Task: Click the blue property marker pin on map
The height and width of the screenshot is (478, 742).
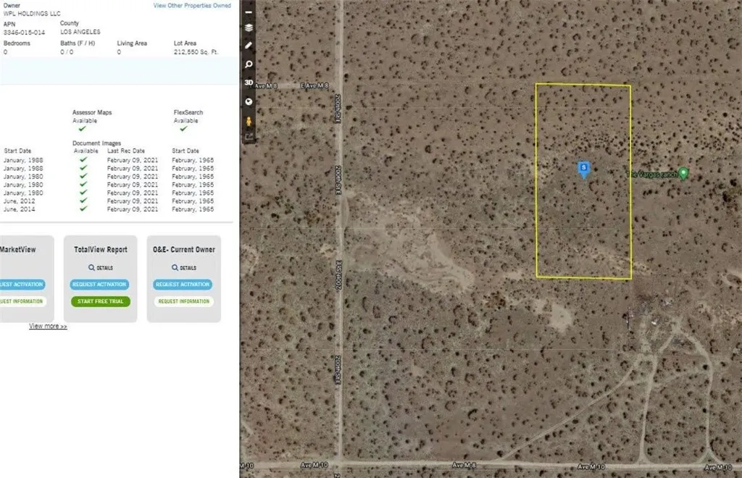Action: (584, 169)
